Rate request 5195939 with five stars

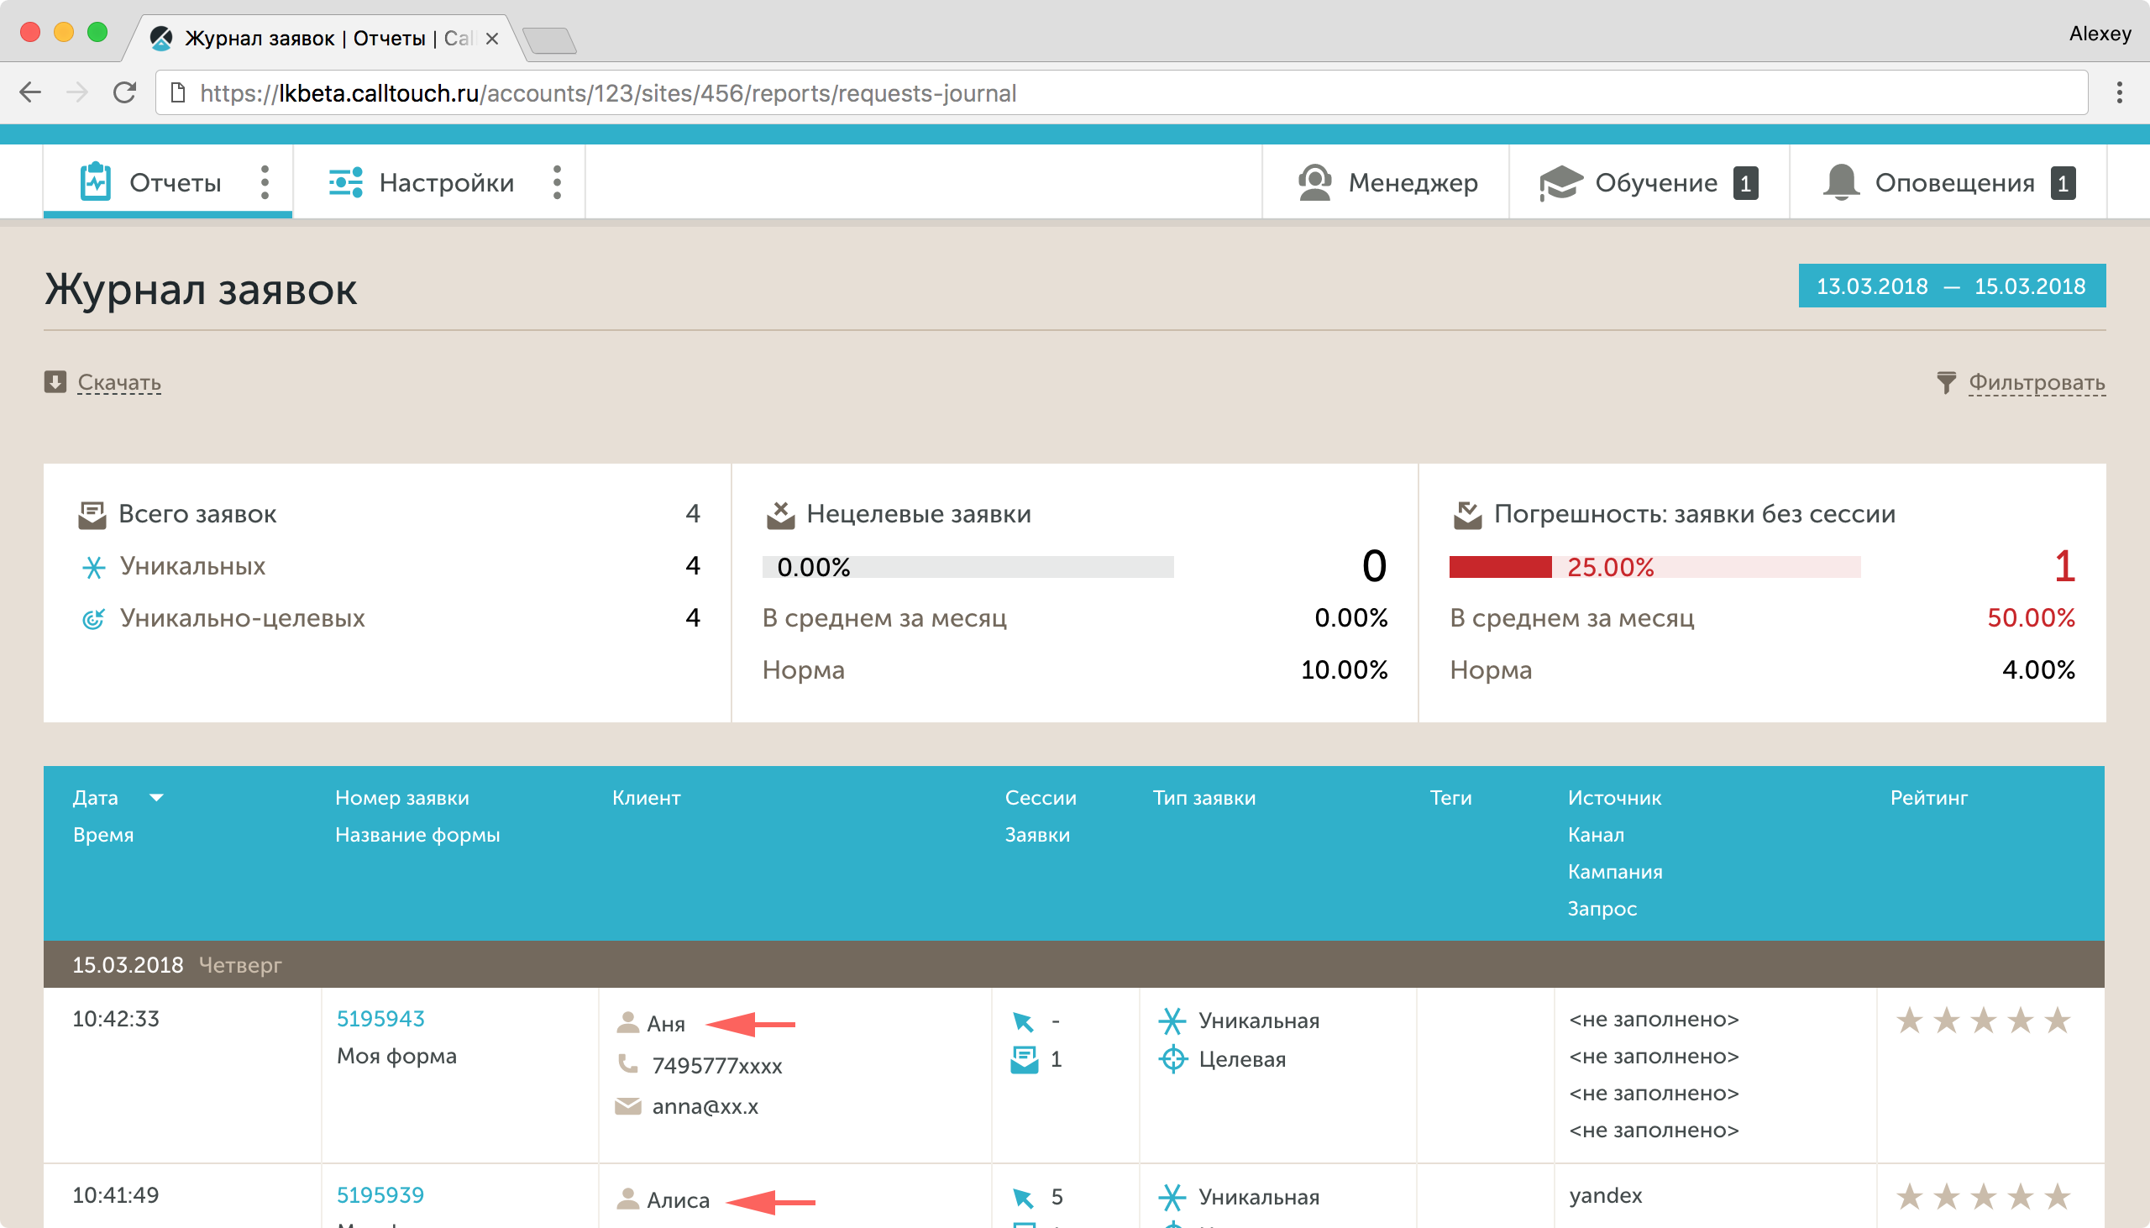(x=2058, y=1197)
